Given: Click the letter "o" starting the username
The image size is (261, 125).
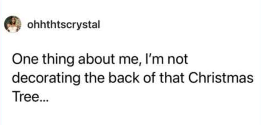Looking at the screenshot, I should click(x=30, y=25).
